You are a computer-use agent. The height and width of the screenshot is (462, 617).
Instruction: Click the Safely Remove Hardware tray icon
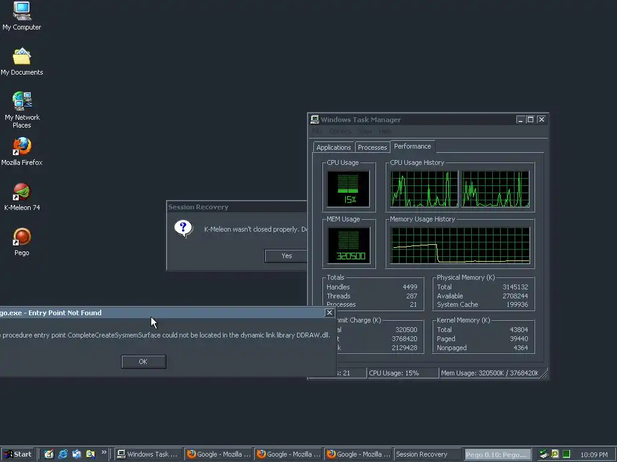[x=544, y=454]
